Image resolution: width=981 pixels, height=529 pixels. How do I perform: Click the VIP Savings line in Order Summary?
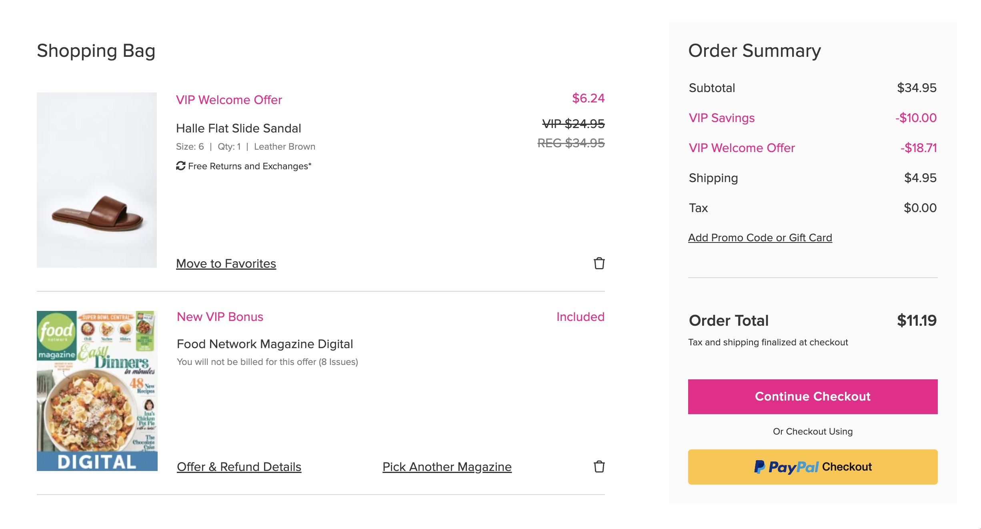(x=721, y=118)
